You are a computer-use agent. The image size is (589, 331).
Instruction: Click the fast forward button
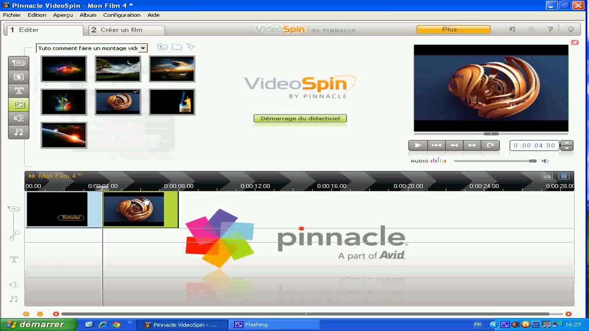472,145
